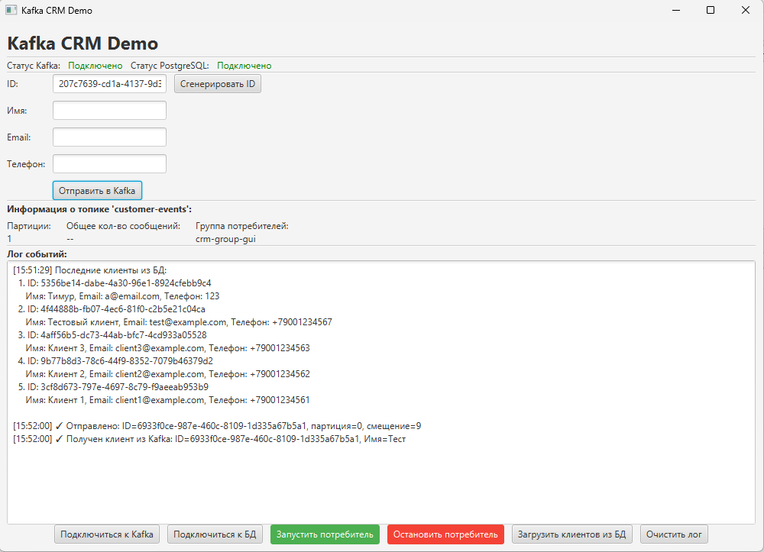Maximize the Kafka CRM Demo window
Image resolution: width=764 pixels, height=552 pixels.
[x=711, y=11]
